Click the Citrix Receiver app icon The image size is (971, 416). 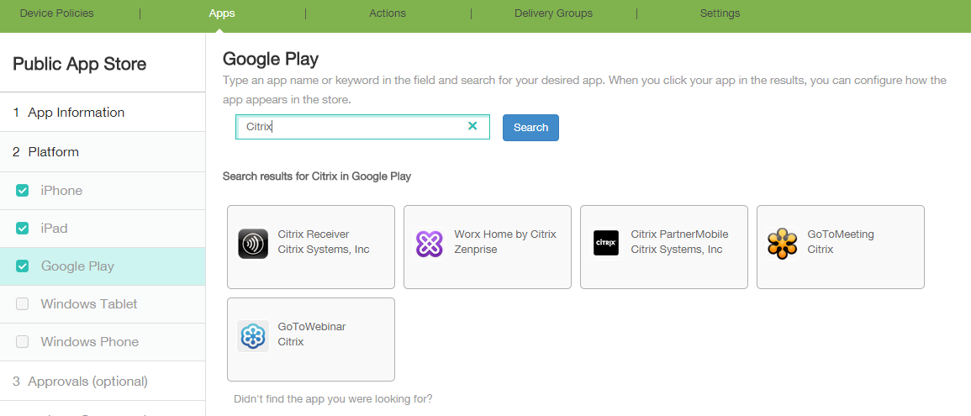[x=253, y=243]
